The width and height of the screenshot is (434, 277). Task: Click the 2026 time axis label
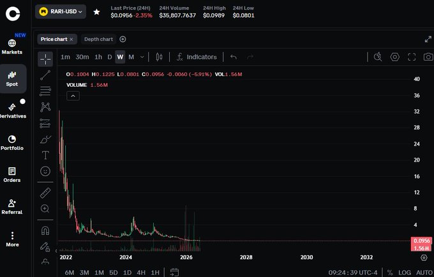pos(186,257)
